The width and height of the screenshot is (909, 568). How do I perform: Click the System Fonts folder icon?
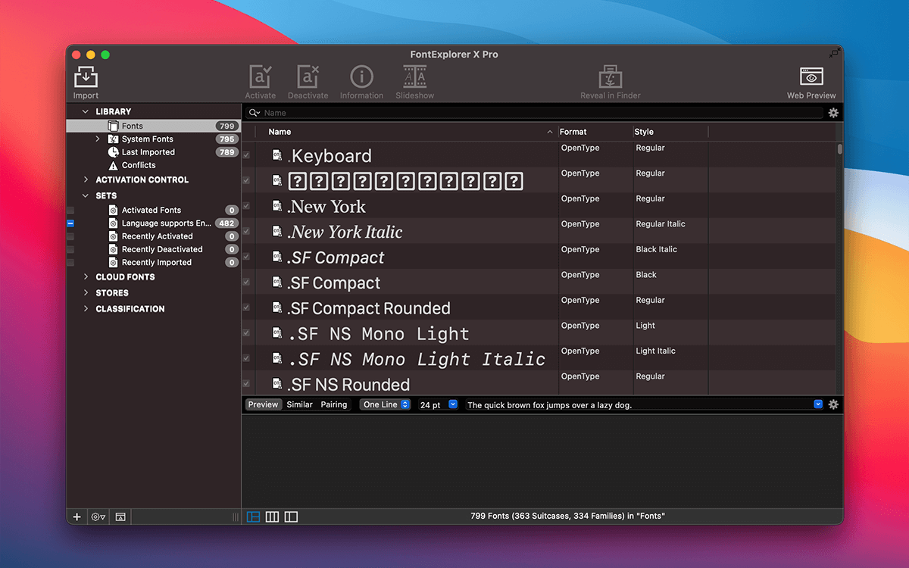(114, 139)
